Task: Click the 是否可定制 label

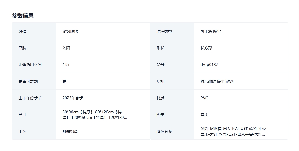Action: tap(28, 81)
